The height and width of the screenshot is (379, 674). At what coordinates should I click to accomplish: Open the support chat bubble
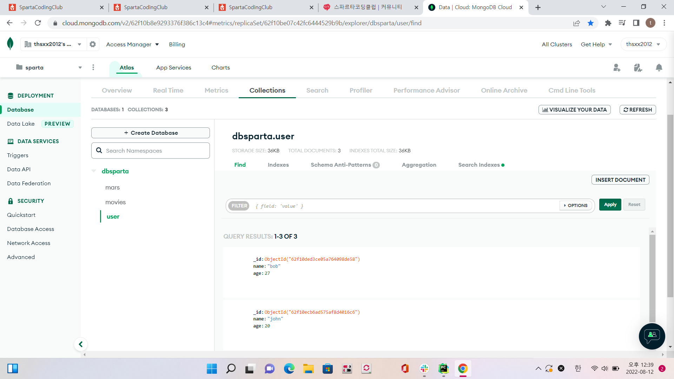tap(652, 336)
